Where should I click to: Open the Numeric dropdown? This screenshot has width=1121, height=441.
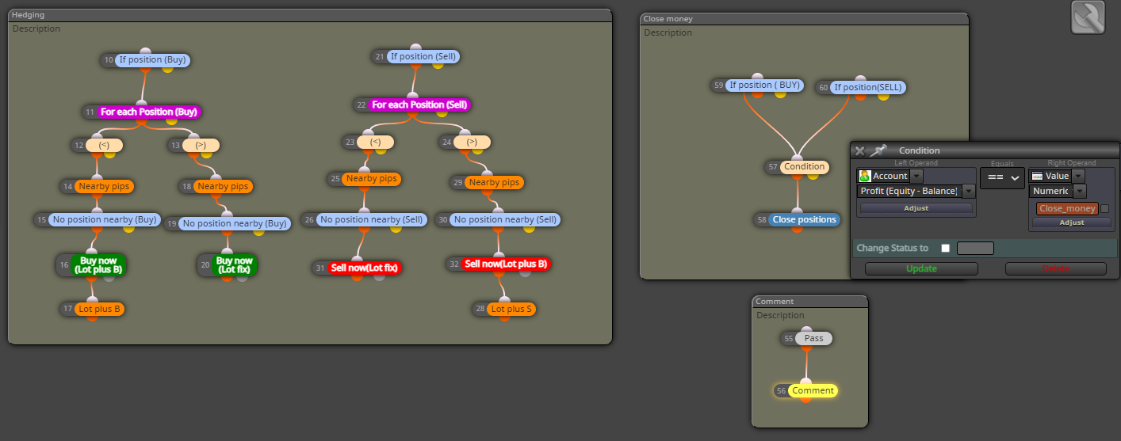click(1079, 191)
